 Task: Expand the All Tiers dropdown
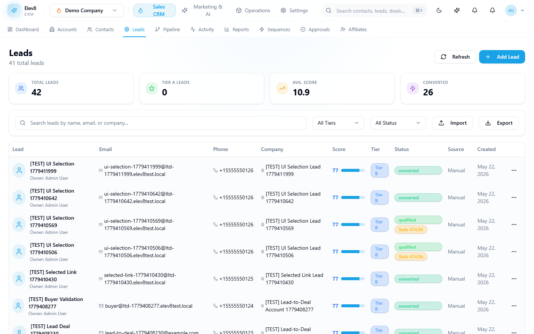pyautogui.click(x=339, y=123)
